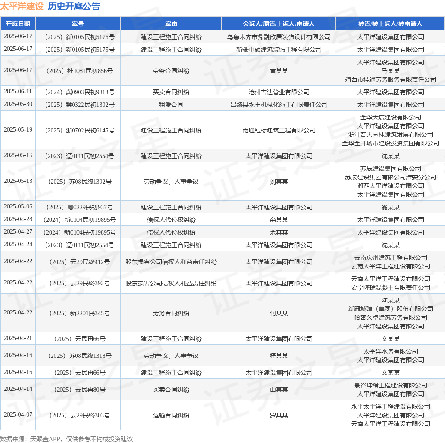Select defendant 景谷坤绪工程建设有限公司
Viewport: 445px width, 443px height.
point(391,385)
